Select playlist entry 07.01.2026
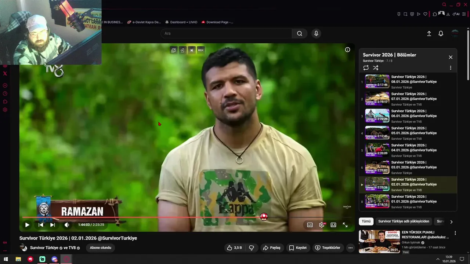Image resolution: width=470 pixels, height=264 pixels. [408, 99]
